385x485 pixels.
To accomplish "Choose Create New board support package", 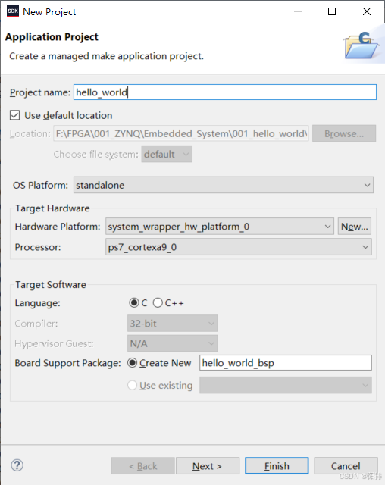I will coord(132,362).
